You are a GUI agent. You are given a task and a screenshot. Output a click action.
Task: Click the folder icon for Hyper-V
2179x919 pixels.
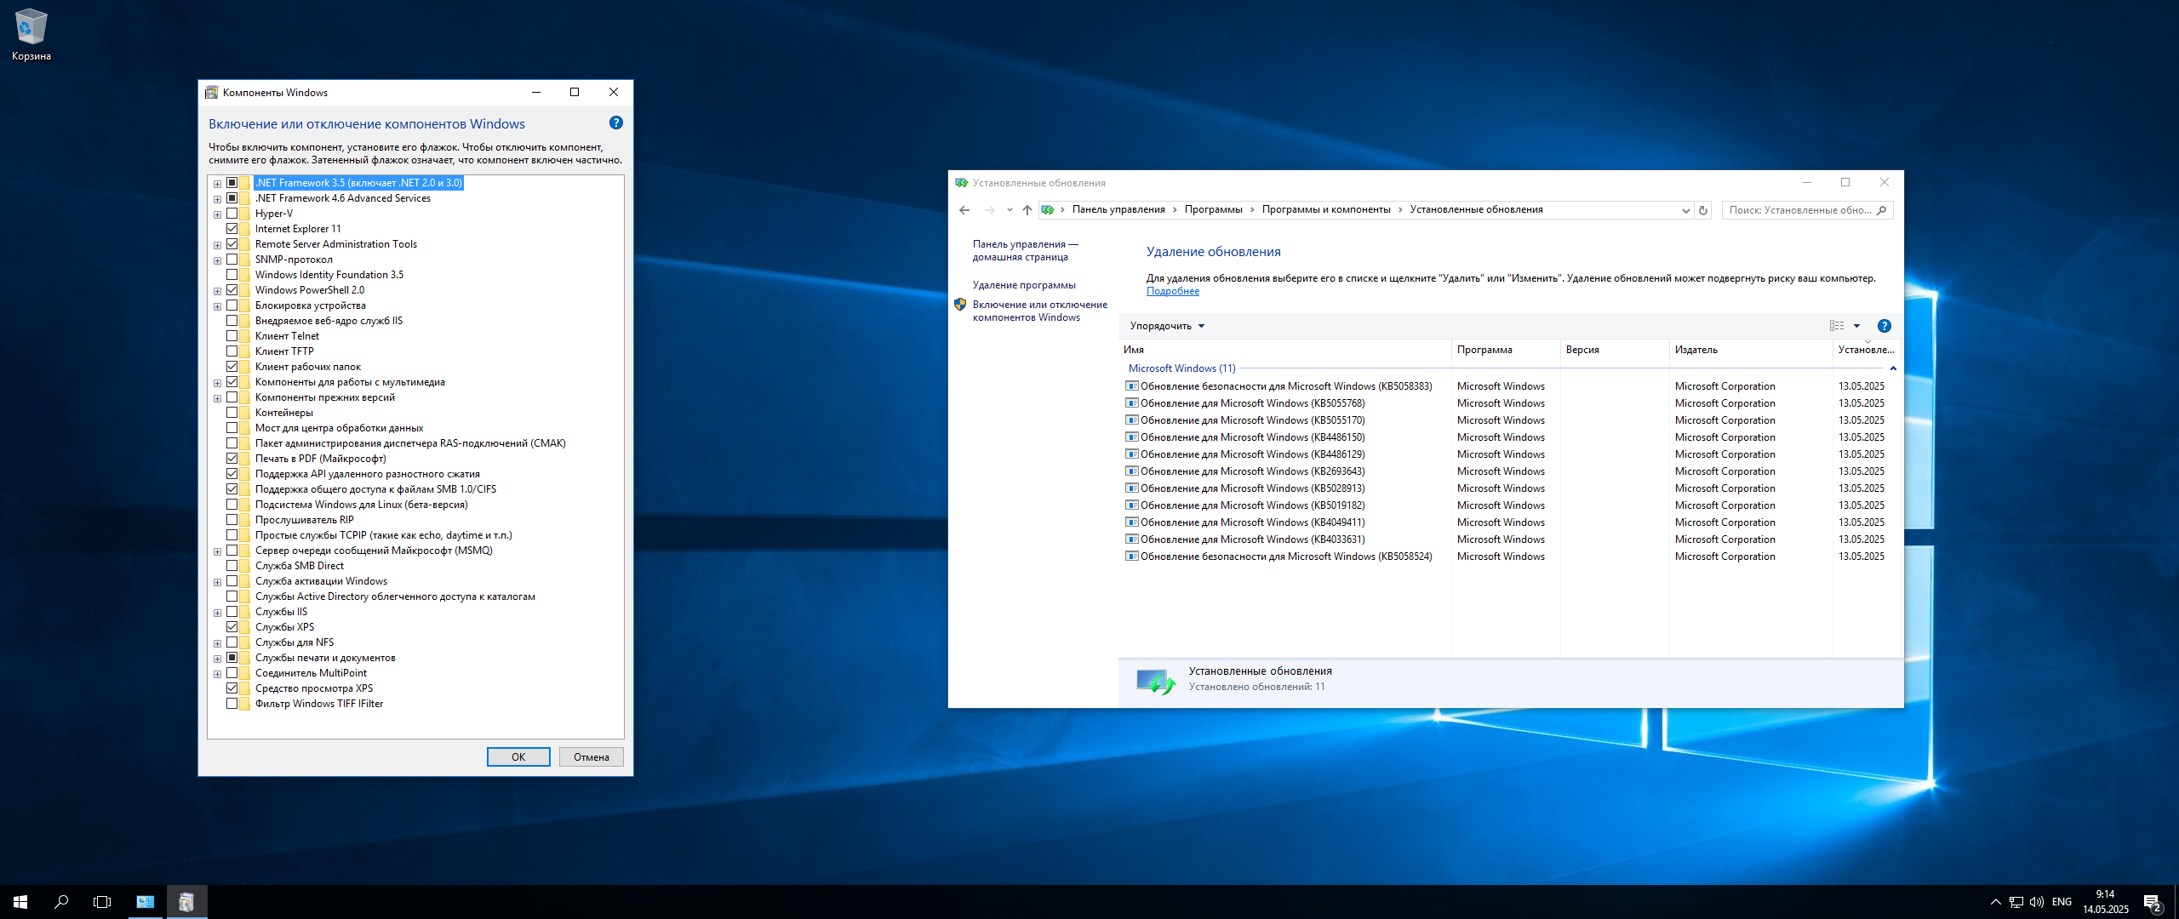(245, 214)
